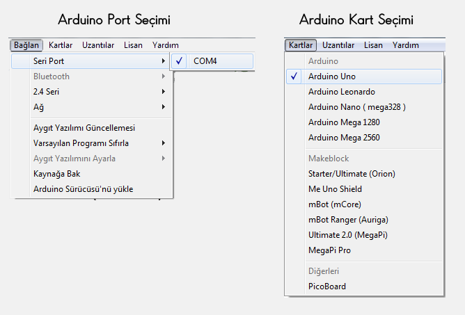465x315 pixels.
Task: Expand Varsayılan Programı Sıfırla submenu arrow
Action: coord(164,143)
